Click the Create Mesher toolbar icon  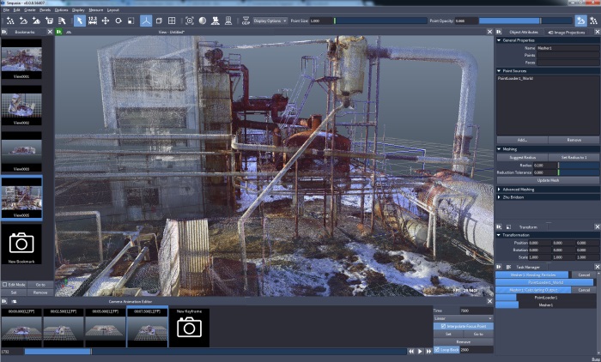coord(23,21)
